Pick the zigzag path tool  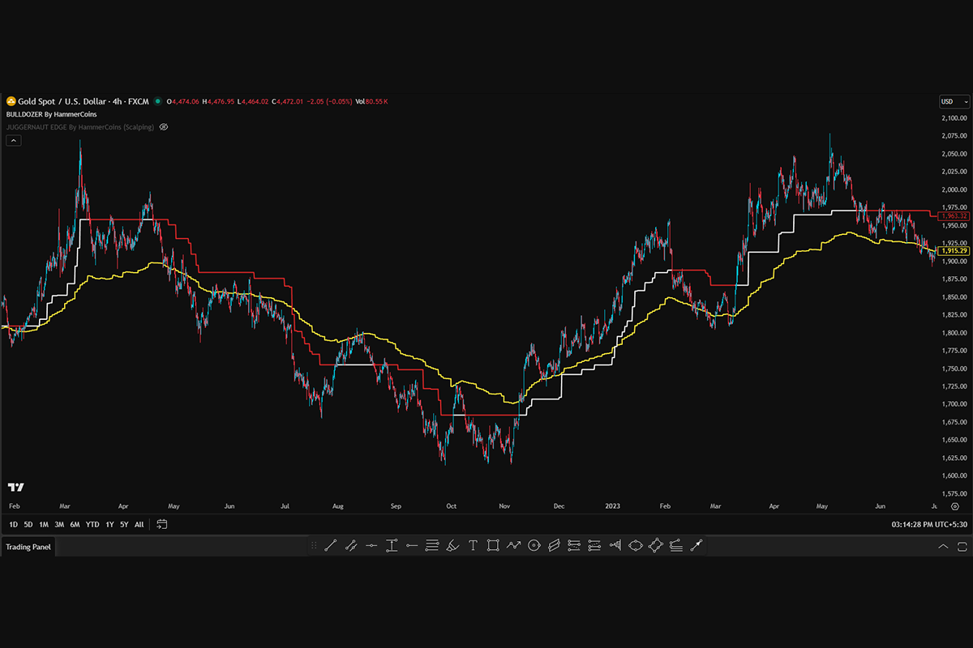coord(513,546)
